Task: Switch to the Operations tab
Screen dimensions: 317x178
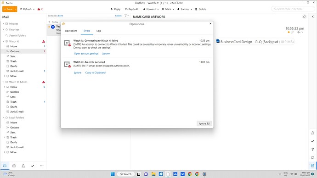Action: coord(71,31)
